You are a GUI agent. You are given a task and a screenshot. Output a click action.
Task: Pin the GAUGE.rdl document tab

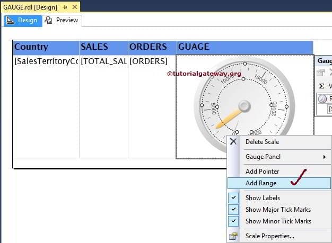tap(65, 7)
